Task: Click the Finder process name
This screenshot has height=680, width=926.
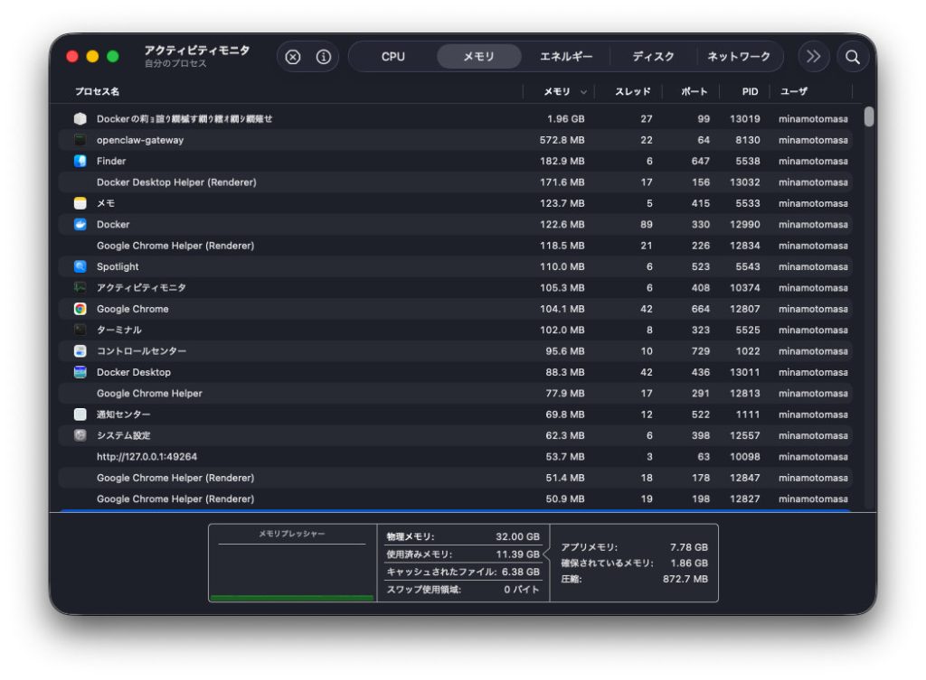Action: [x=111, y=161]
